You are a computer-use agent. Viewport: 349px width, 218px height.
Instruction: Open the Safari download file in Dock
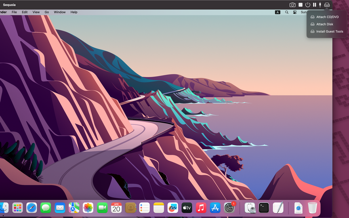(x=299, y=208)
